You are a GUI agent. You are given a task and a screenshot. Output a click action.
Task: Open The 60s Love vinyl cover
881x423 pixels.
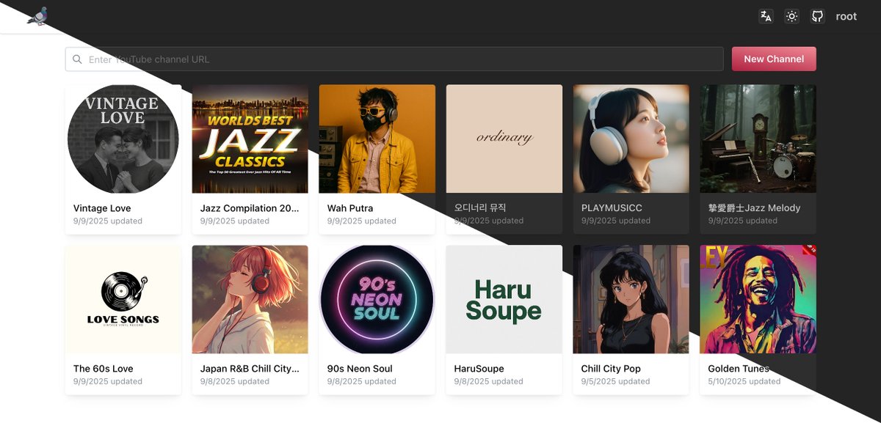pyautogui.click(x=123, y=299)
